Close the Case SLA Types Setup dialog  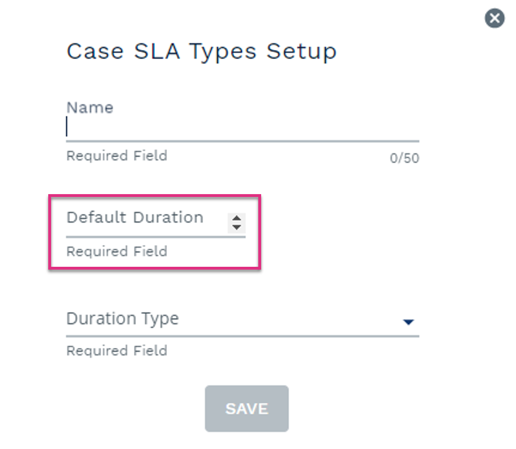point(494,18)
